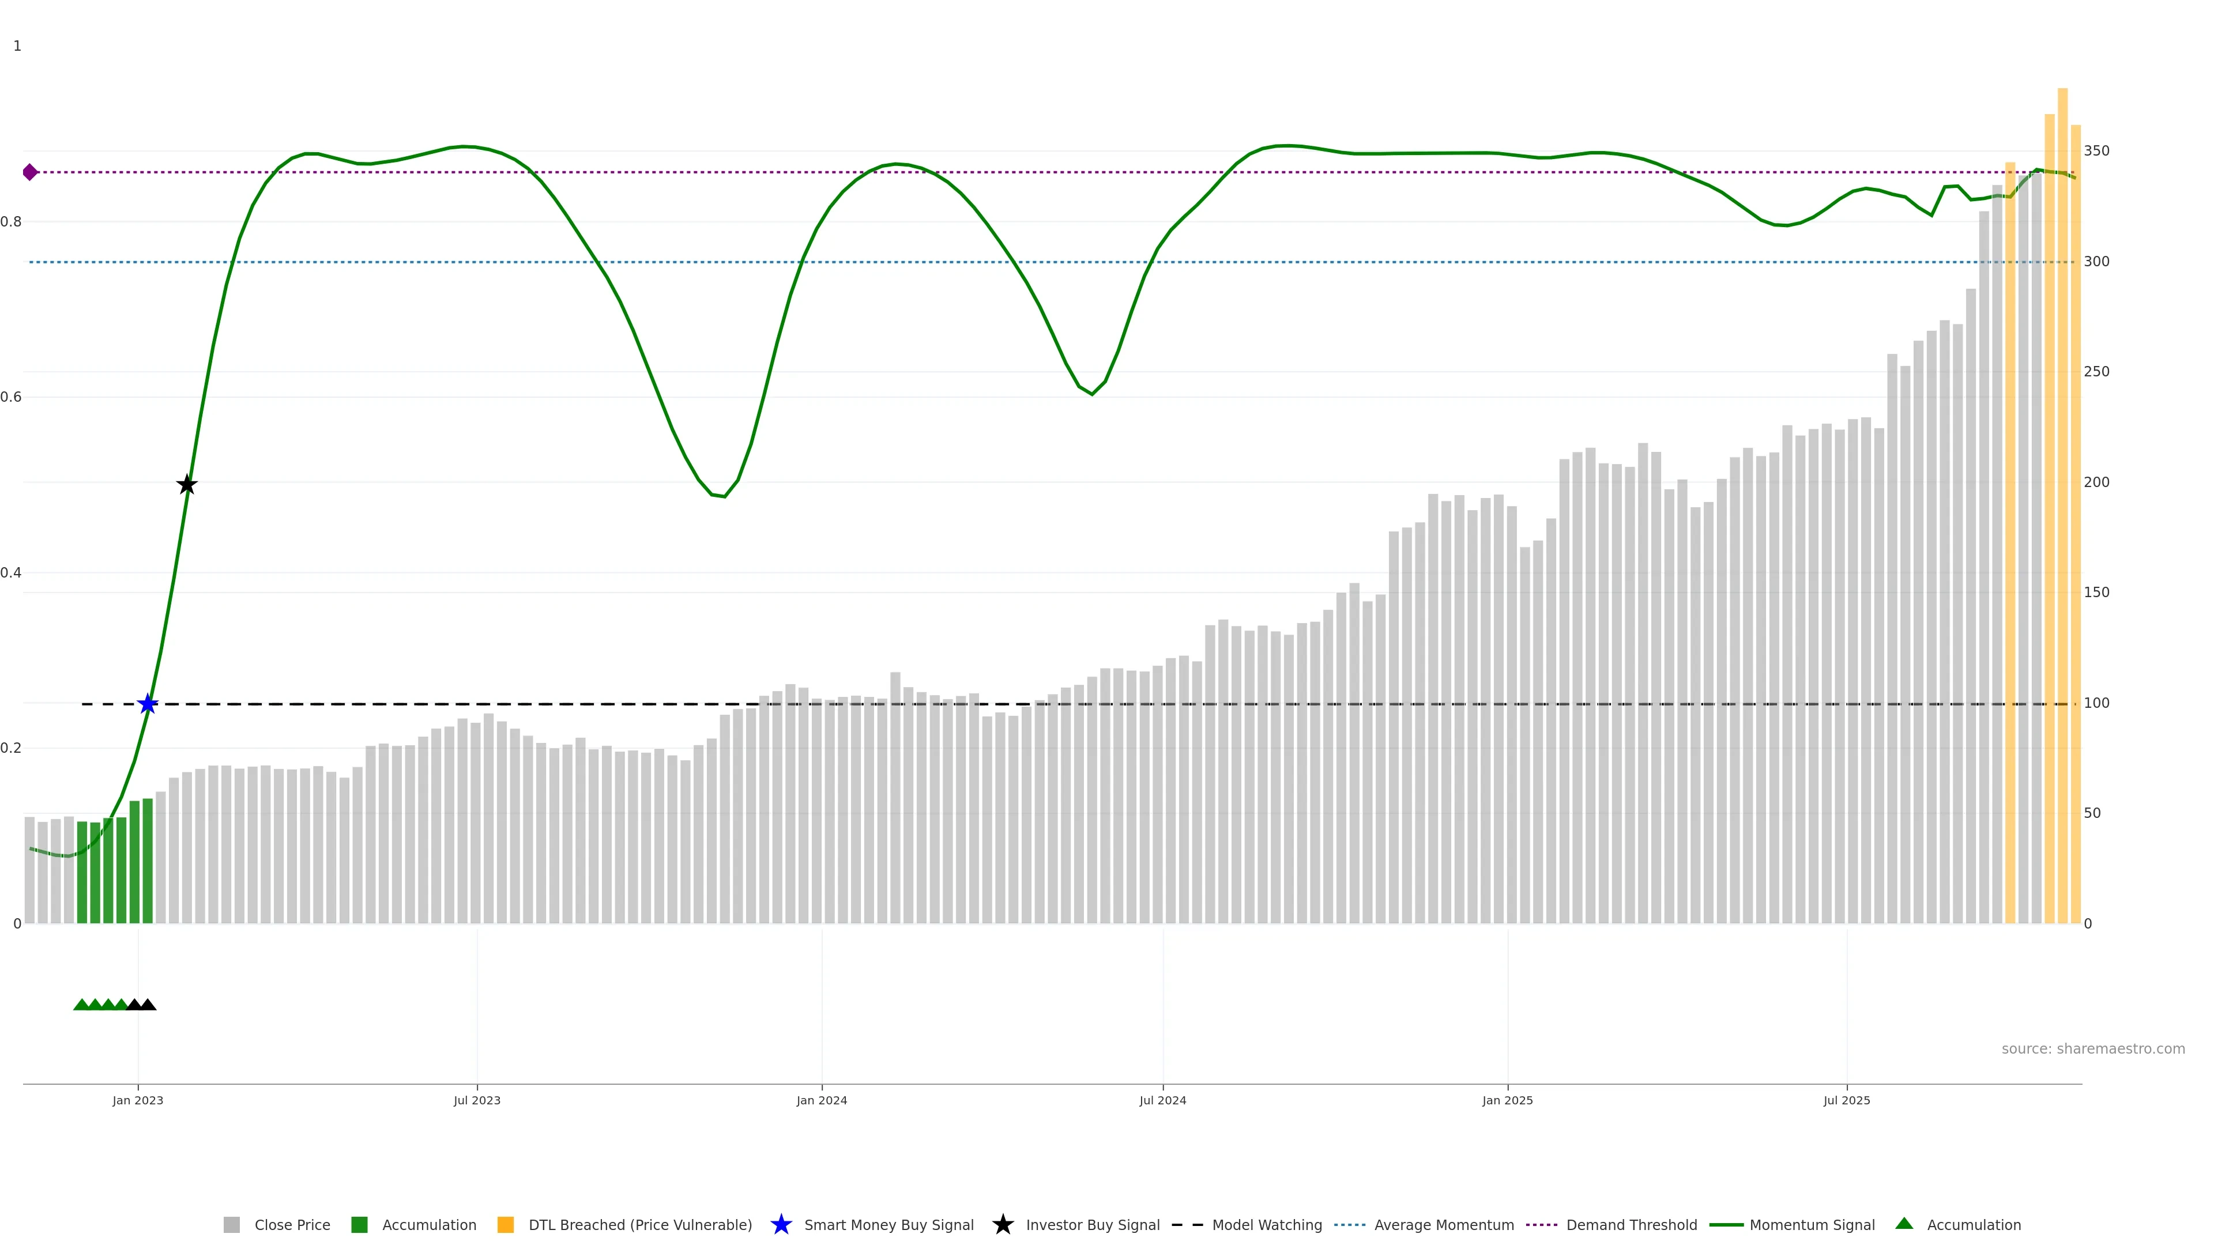Click the green triangle icon in legend

click(x=1904, y=1224)
